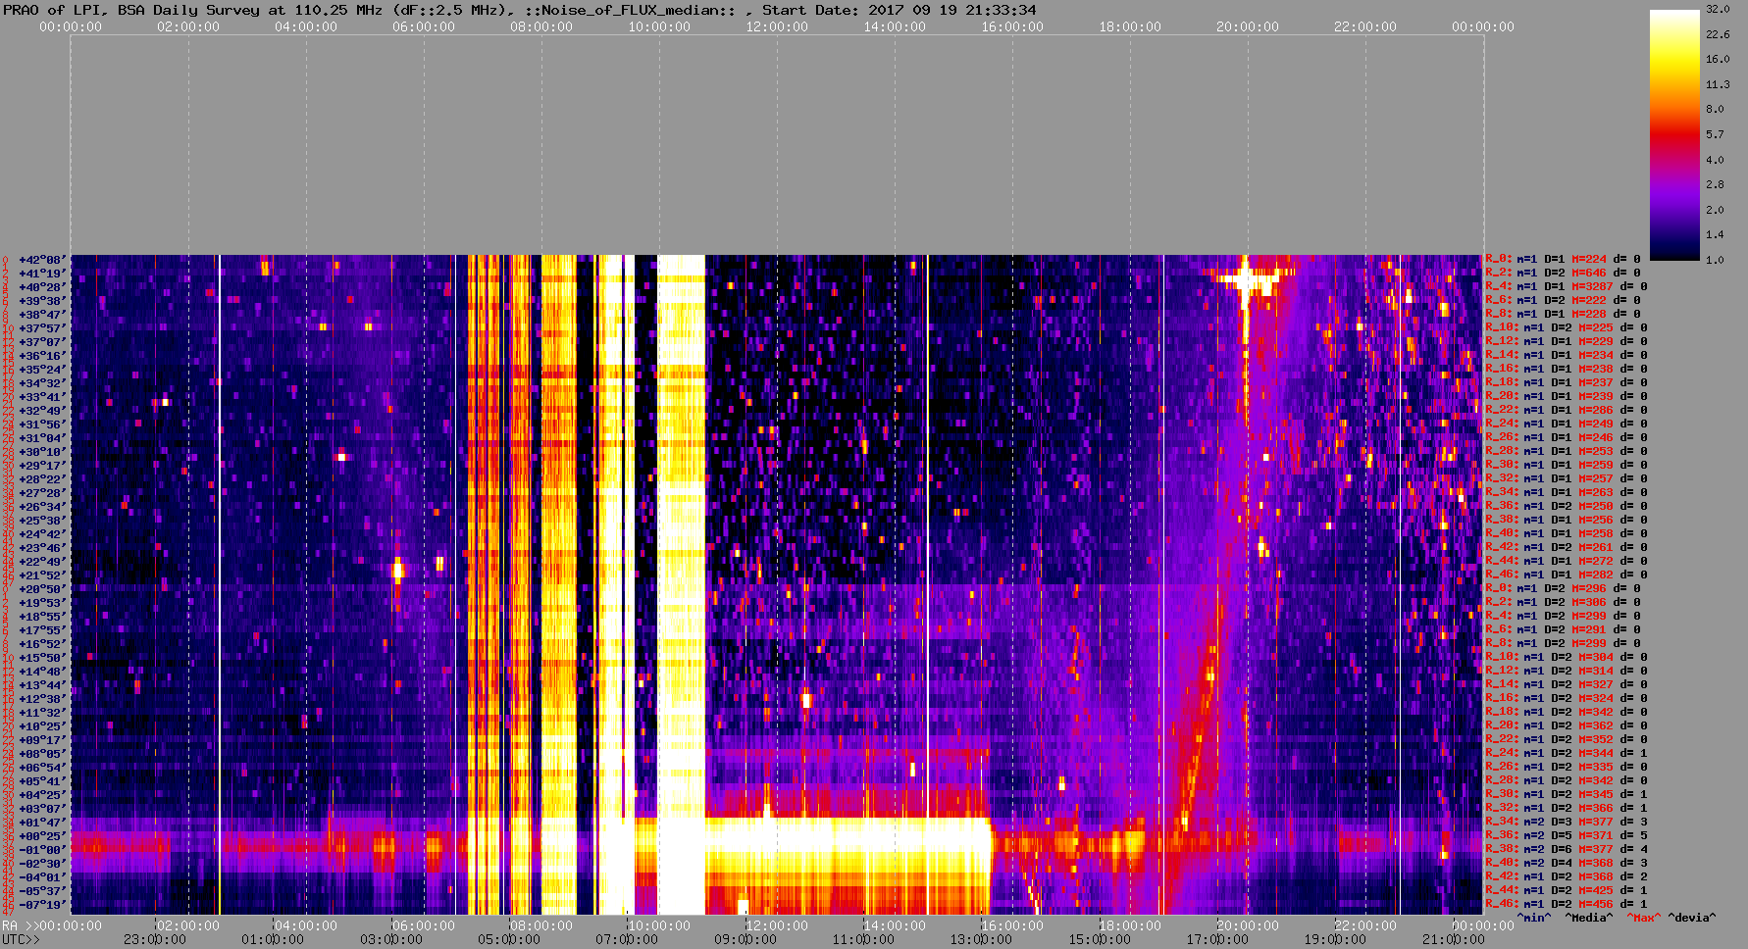
Task: Click the +27°28' declination label
Action: point(42,493)
